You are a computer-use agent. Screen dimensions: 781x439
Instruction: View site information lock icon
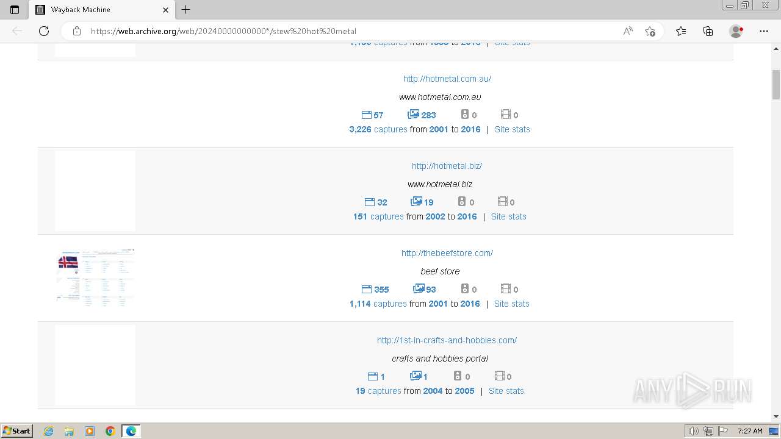click(x=77, y=31)
